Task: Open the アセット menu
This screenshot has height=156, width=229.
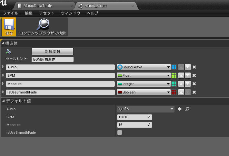Action: pyautogui.click(x=47, y=13)
